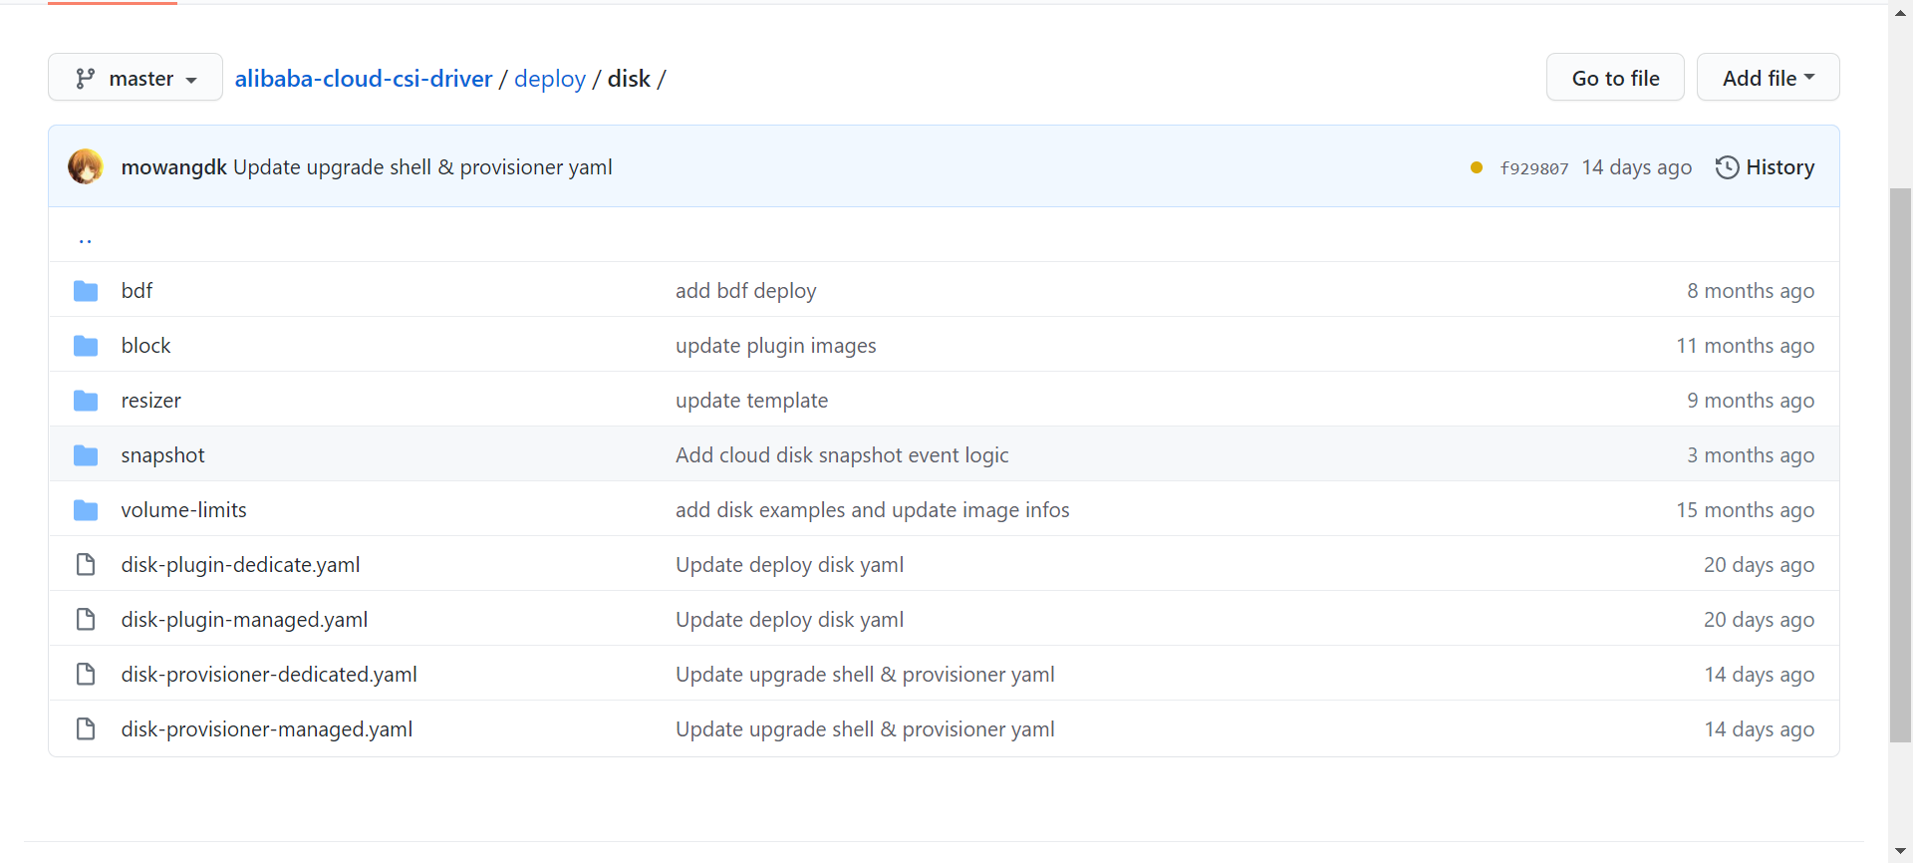Image resolution: width=1913 pixels, height=863 pixels.
Task: Open disk-provisioner-managed.yaml file
Action: click(x=267, y=728)
